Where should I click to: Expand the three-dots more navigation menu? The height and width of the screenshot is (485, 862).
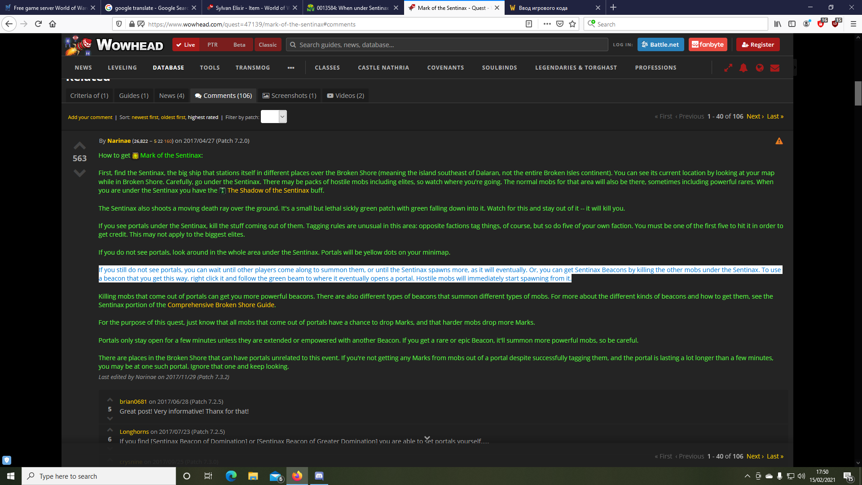pos(291,68)
